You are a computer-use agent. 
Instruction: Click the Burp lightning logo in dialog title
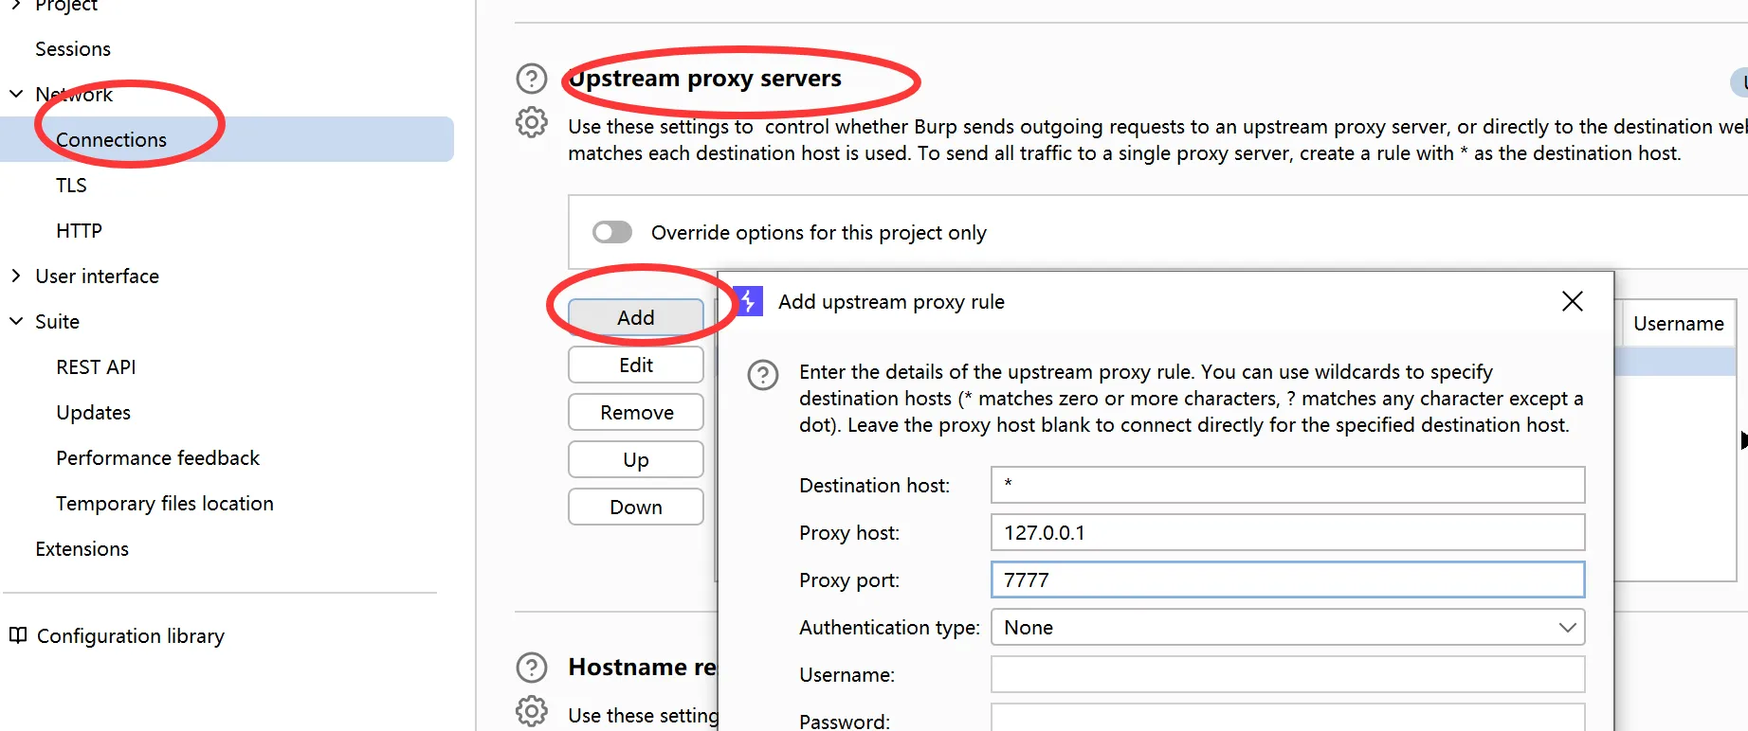pyautogui.click(x=748, y=301)
